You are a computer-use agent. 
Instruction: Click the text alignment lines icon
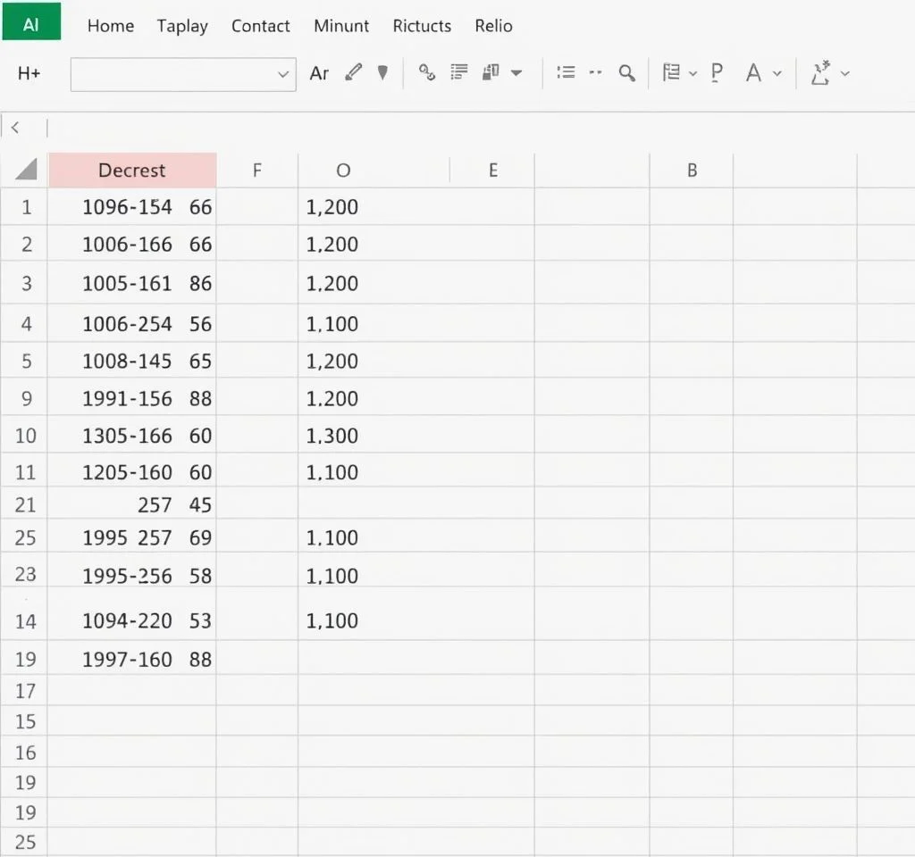(x=460, y=73)
